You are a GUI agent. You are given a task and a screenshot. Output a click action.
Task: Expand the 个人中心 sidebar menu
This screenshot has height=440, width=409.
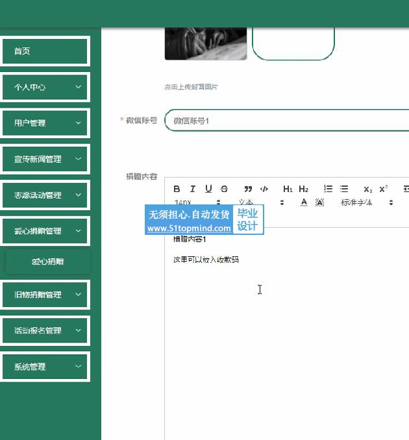(45, 87)
